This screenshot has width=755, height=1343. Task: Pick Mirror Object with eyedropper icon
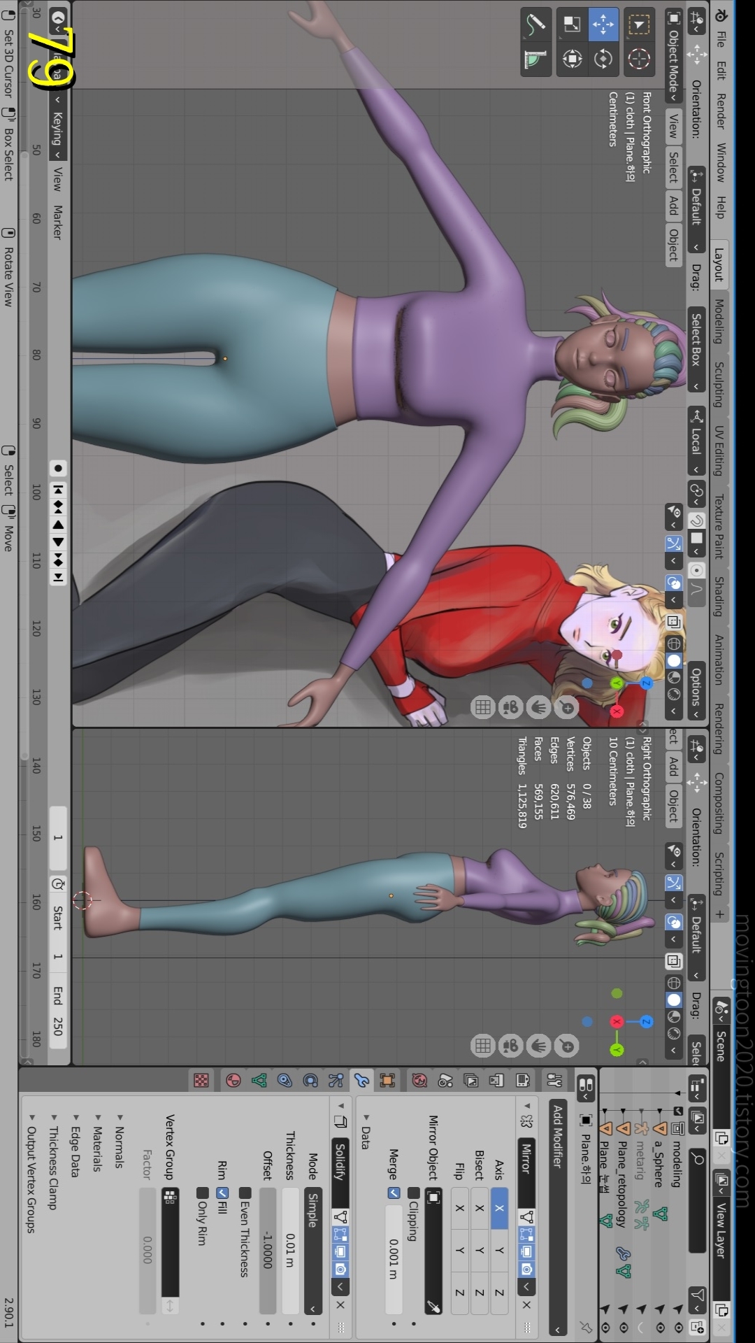[433, 1306]
